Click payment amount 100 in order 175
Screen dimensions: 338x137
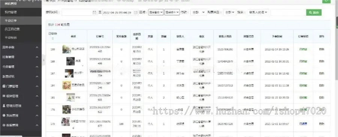pos(121,124)
